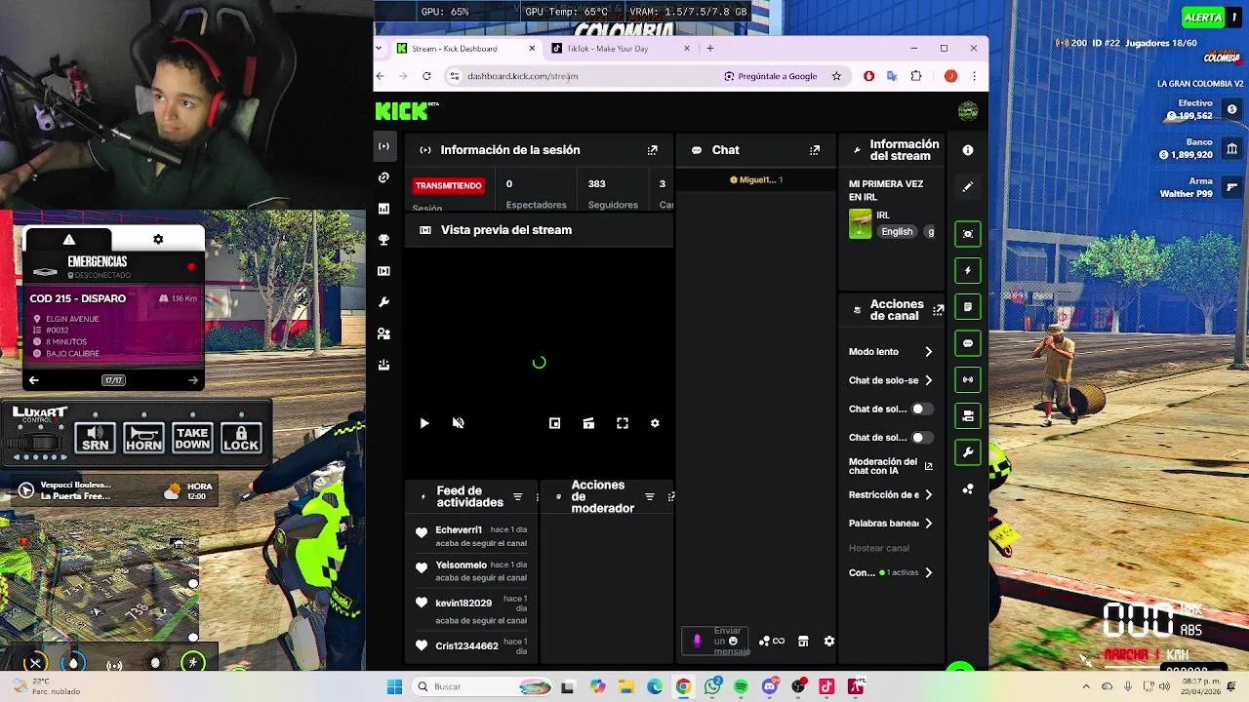Click the pencil edit icon in right widget bar

pos(968,186)
